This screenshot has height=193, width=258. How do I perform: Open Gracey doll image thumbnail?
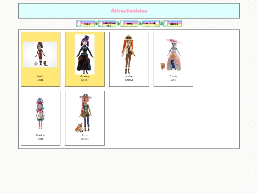[85, 54]
